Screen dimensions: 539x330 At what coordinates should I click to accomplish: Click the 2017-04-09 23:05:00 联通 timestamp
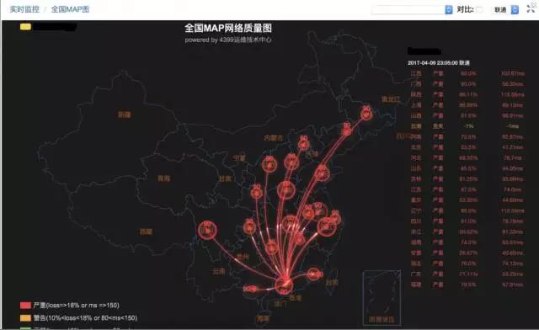439,63
